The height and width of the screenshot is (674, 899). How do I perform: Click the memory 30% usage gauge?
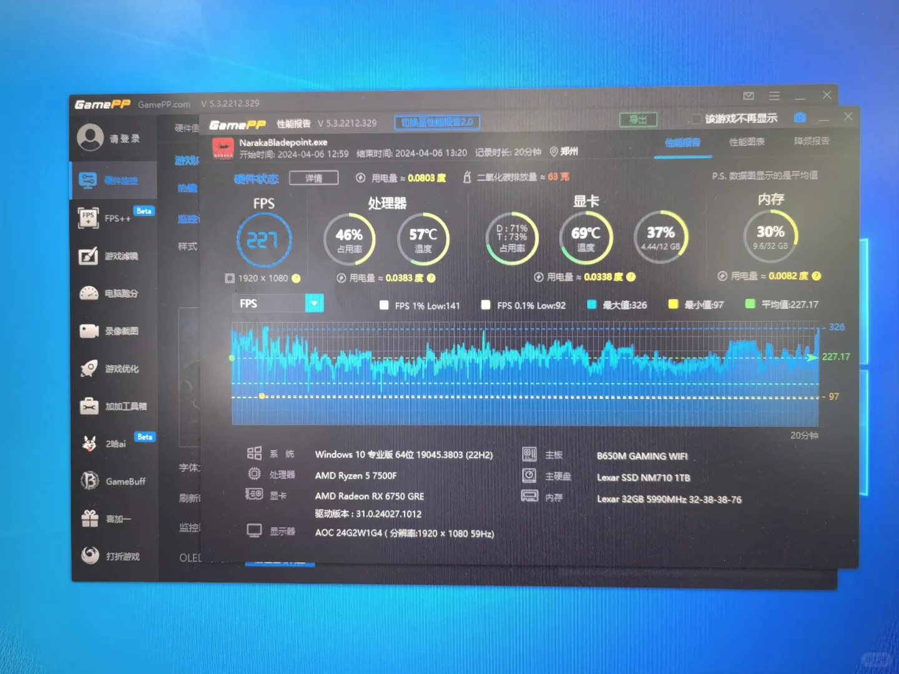(770, 235)
